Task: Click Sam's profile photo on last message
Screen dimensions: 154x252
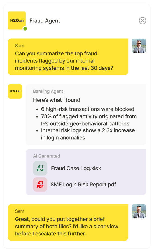Action: coord(139,211)
